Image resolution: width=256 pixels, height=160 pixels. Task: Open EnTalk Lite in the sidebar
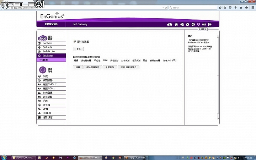[51, 52]
